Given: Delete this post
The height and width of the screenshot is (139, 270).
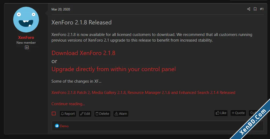Looking at the screenshot, I should [102, 114].
